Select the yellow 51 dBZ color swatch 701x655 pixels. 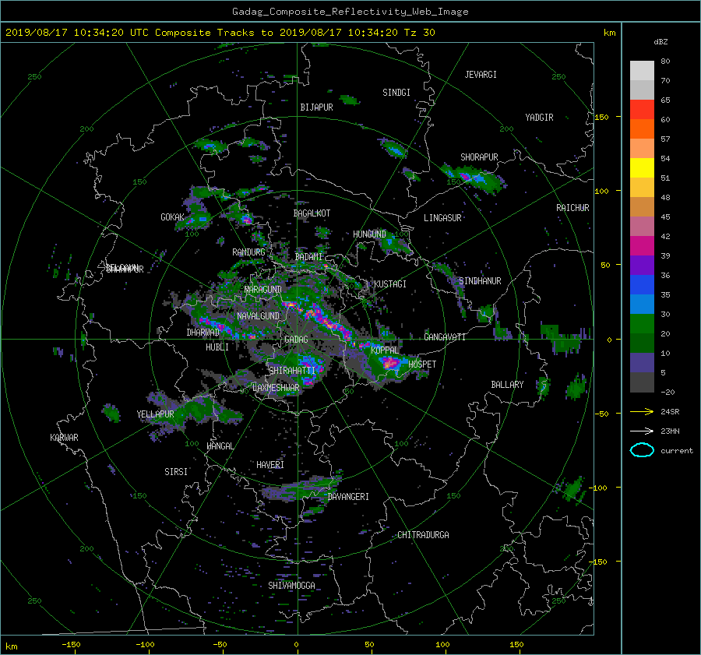coord(642,168)
